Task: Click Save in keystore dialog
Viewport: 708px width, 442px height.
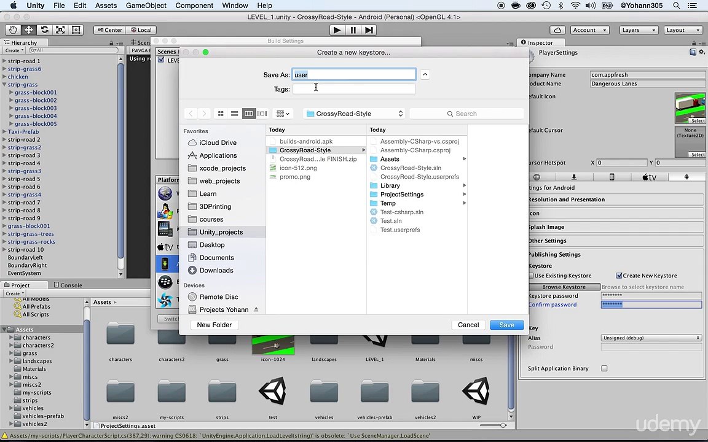Action: pyautogui.click(x=506, y=325)
